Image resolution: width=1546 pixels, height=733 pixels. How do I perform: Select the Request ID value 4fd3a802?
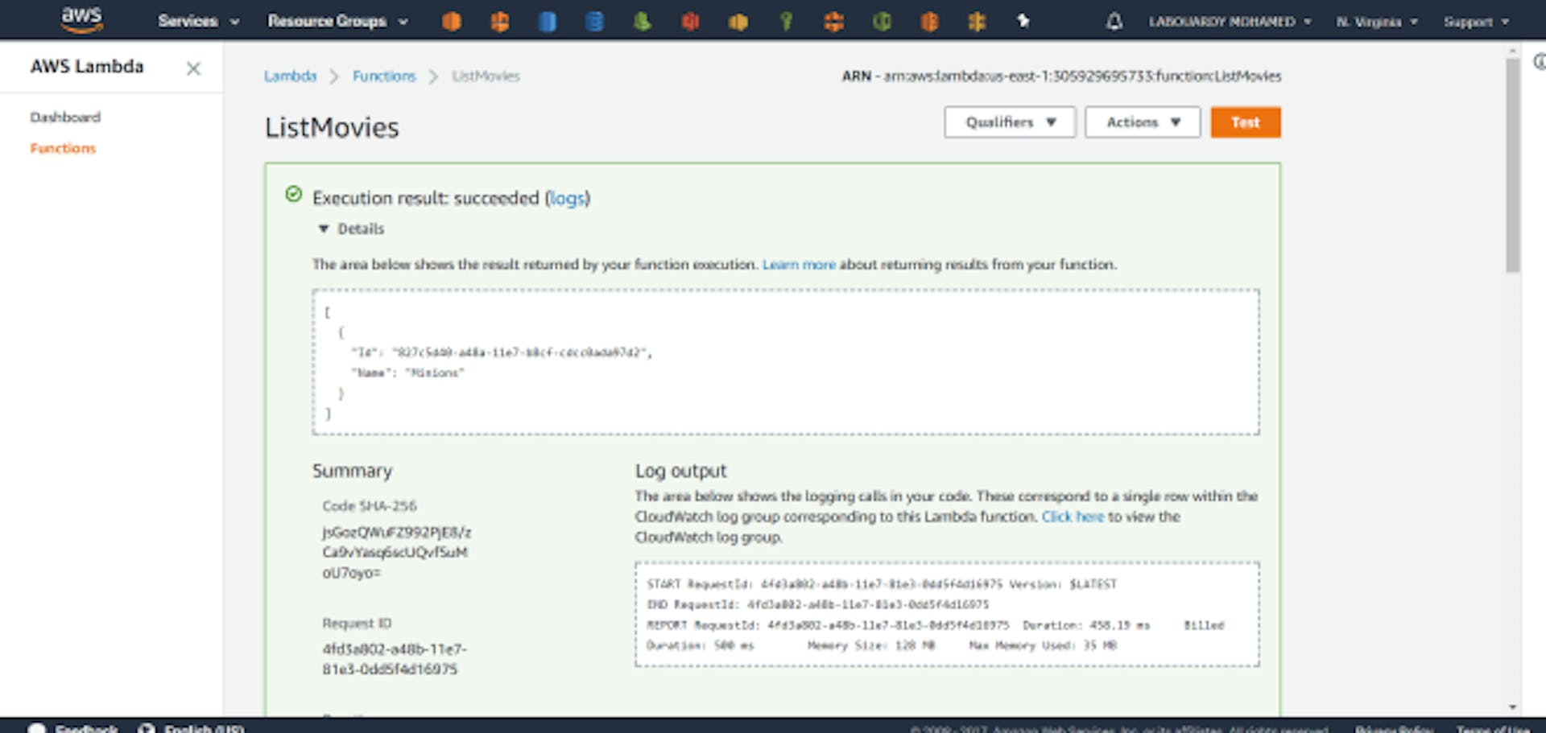394,659
